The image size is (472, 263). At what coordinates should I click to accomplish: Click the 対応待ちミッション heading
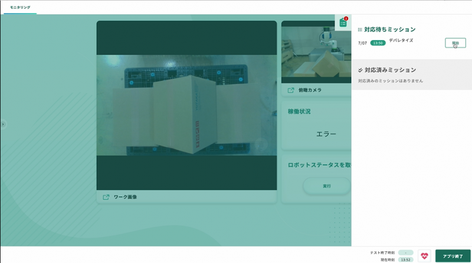[x=390, y=29]
